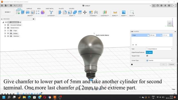Select the Fillet tool
178x100 pixels.
(65, 12)
